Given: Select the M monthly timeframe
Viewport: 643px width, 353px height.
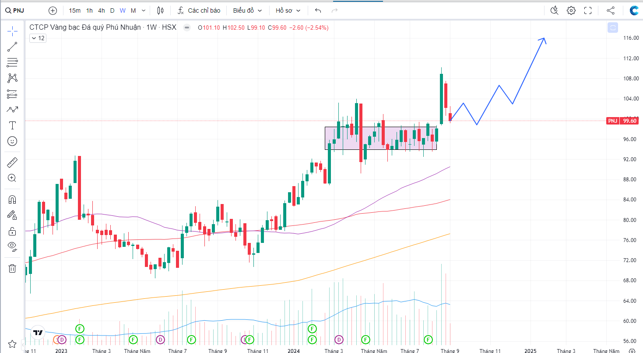Looking at the screenshot, I should 133,10.
